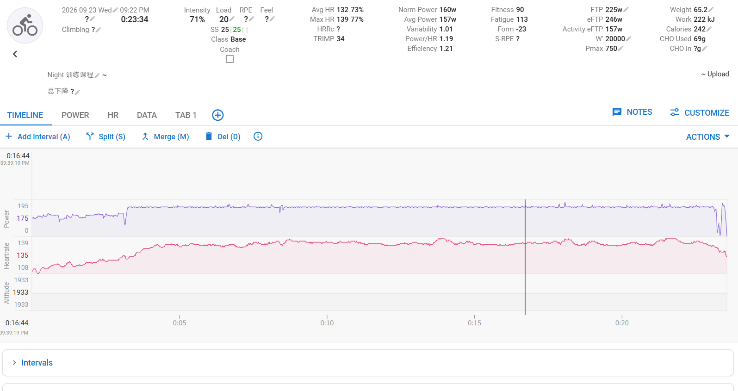Edit Weight 65.2 using the pencil
Image resolution: width=738 pixels, height=391 pixels.
(711, 10)
